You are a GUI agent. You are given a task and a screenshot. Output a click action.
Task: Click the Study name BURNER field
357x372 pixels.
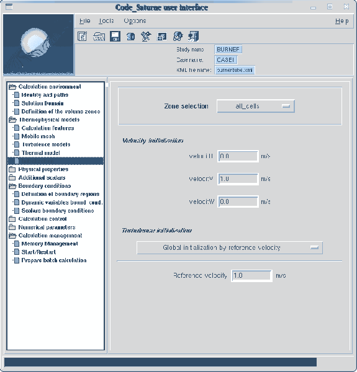tap(228, 50)
